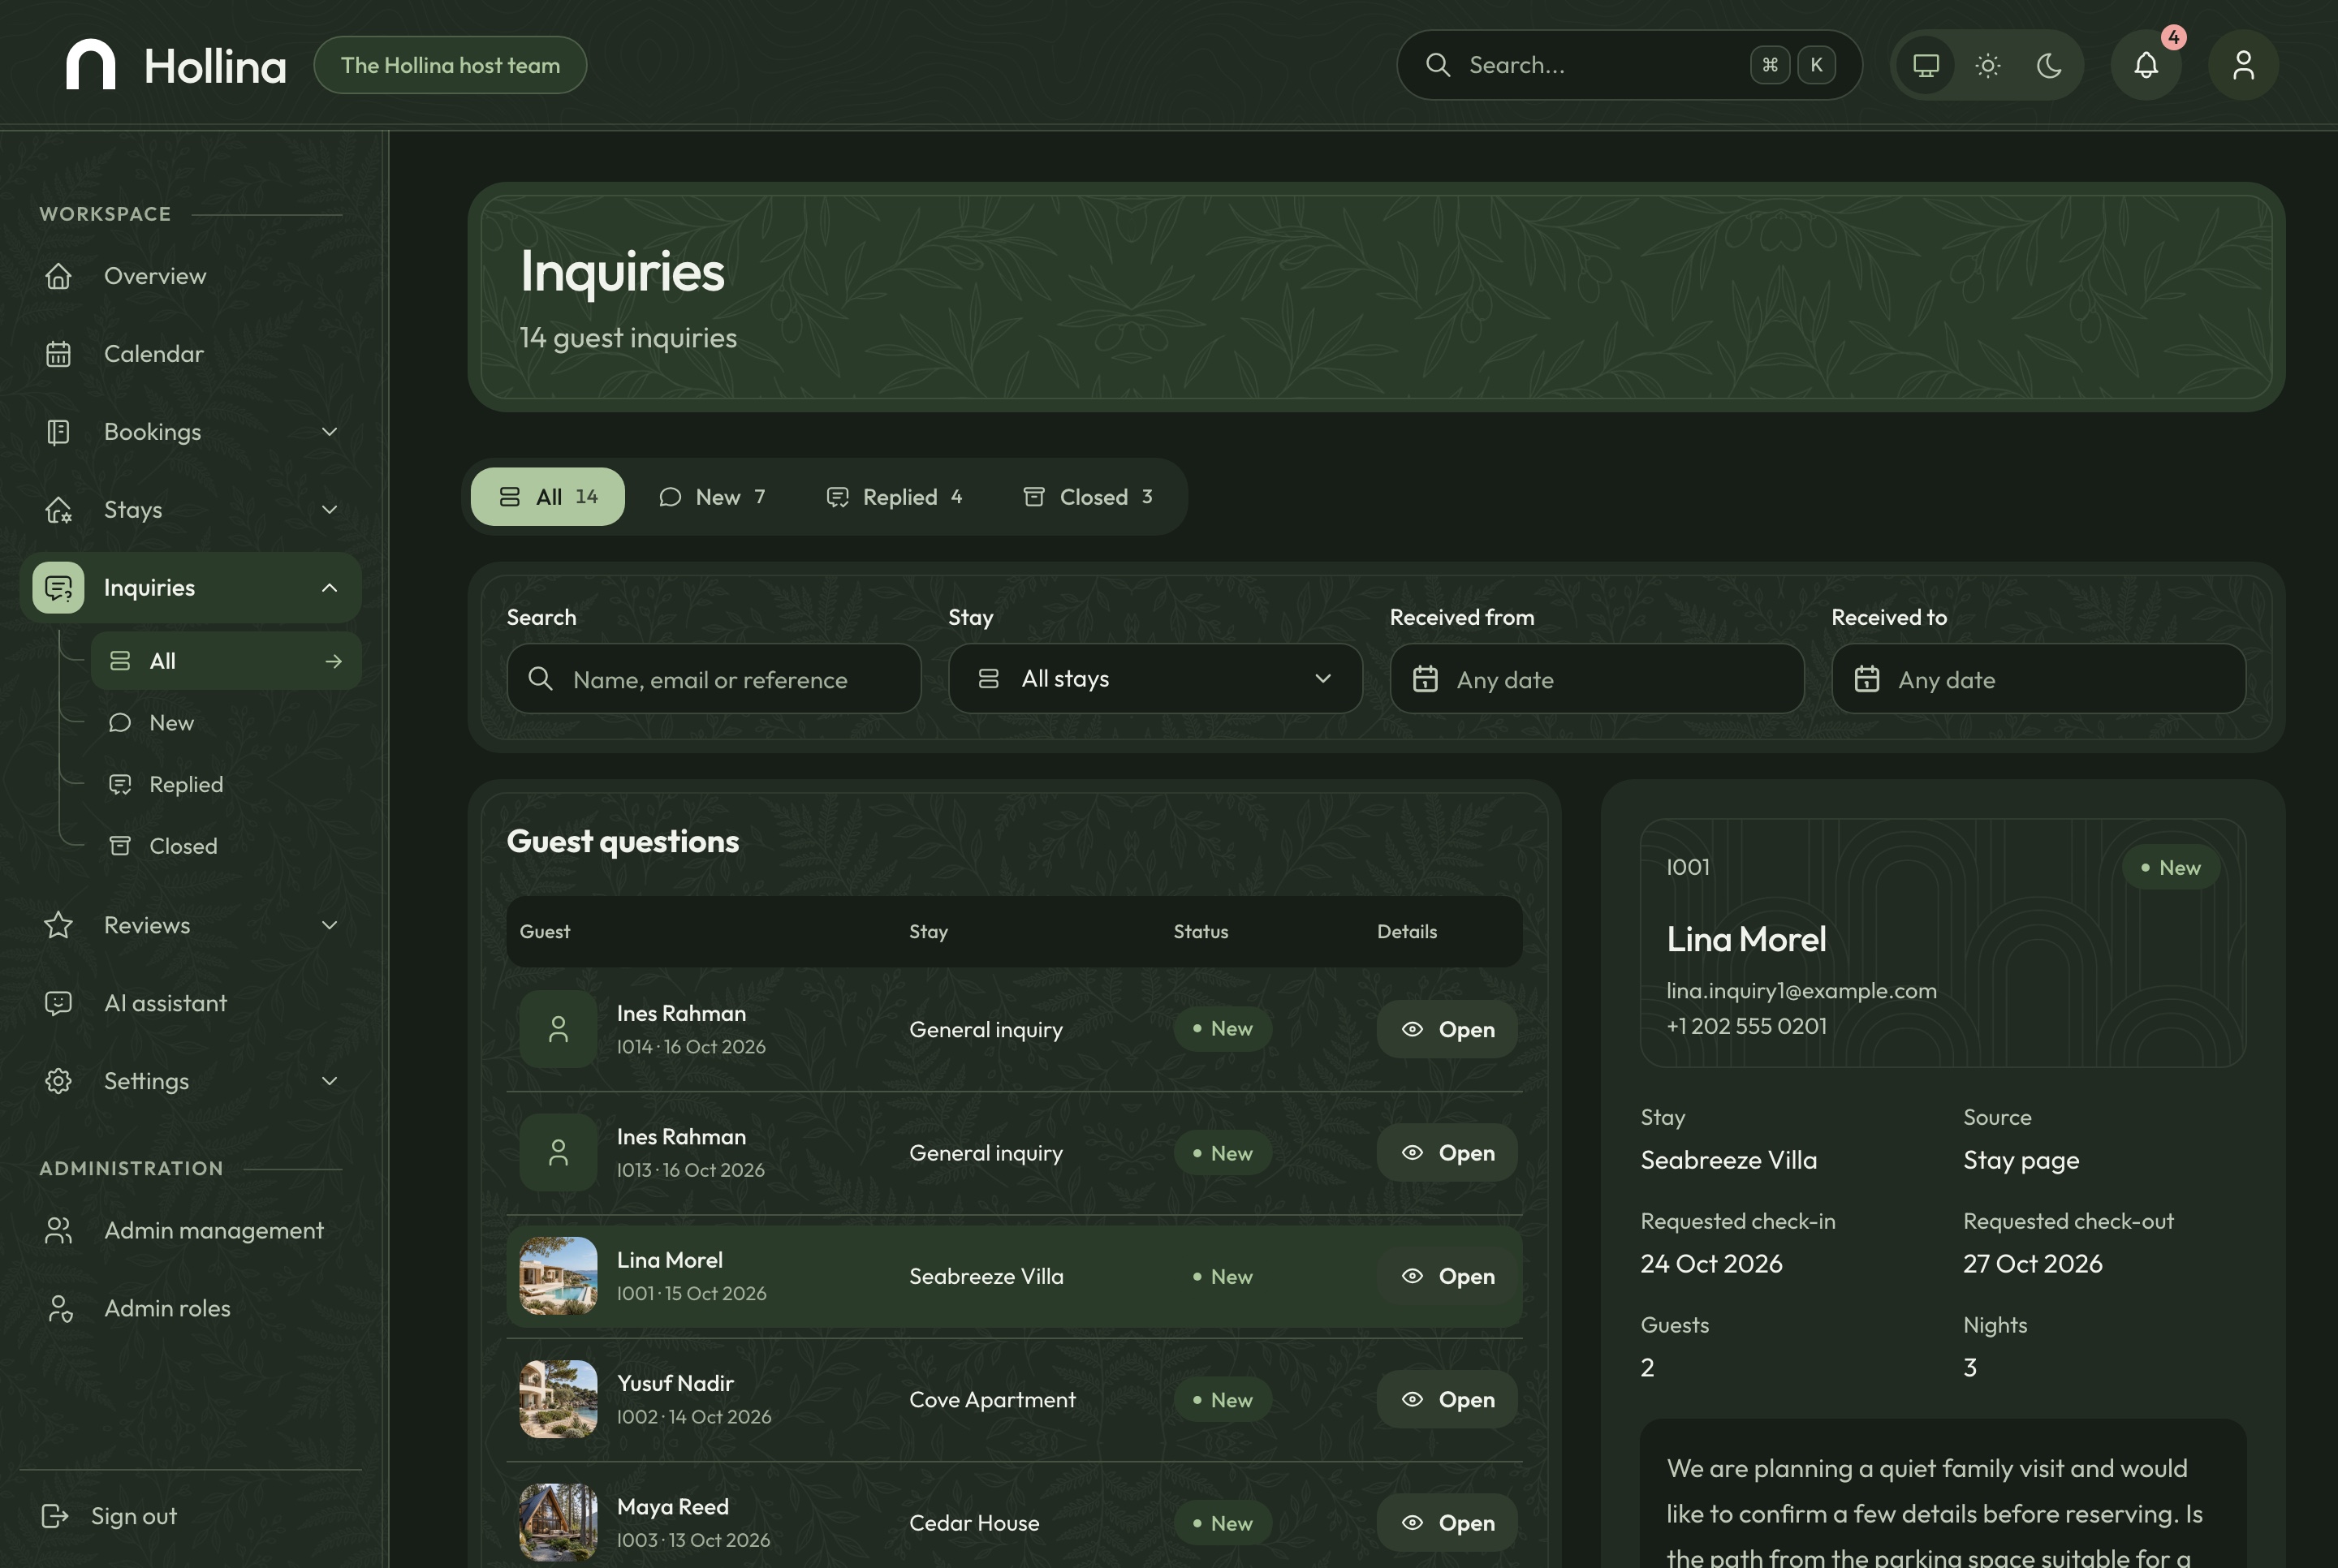Go to Admin management
The width and height of the screenshot is (2338, 1568).
coord(190,1230)
